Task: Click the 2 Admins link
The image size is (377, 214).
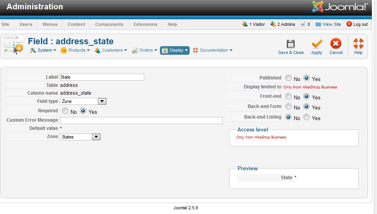Action: [286, 24]
